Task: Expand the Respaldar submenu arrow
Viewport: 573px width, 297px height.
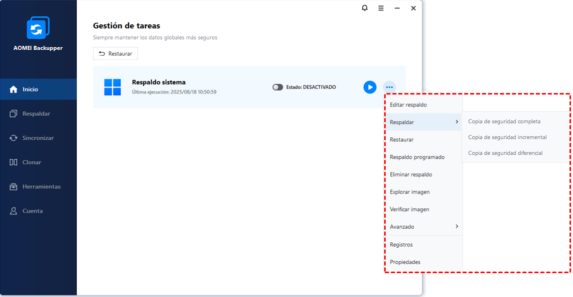Action: tap(457, 122)
